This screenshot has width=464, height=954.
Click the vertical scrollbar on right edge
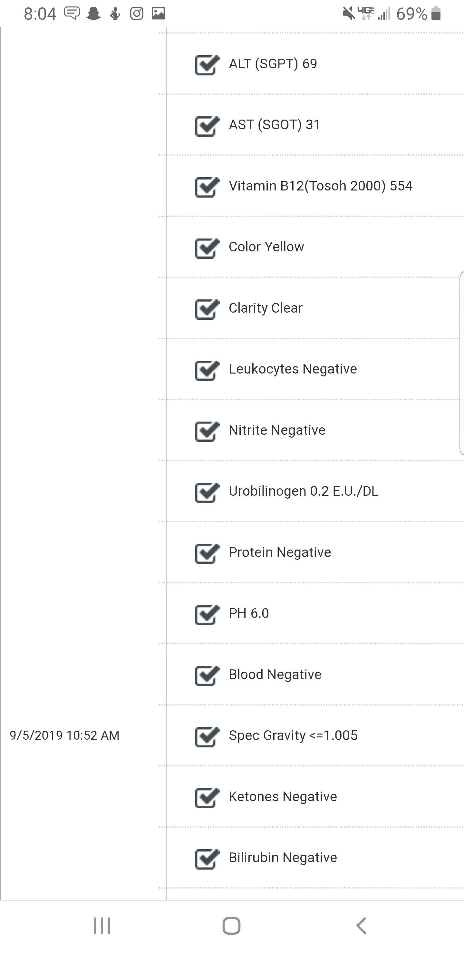tap(462, 363)
